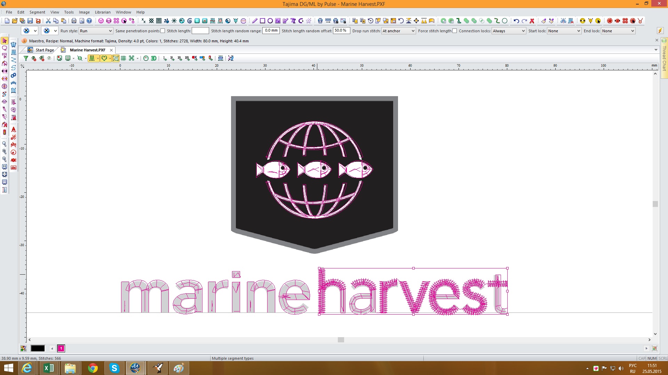Click the Cut scissors icon
This screenshot has height=375, width=668.
[x=48, y=21]
